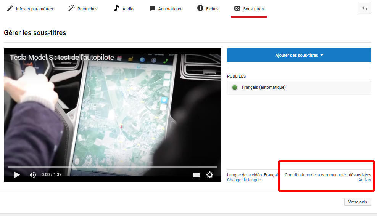Switch to the Retouches tab
The image size is (377, 216).
coord(83,9)
